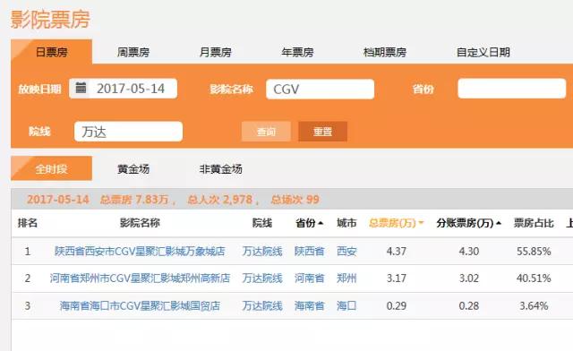573x351 pixels.
Task: Click the split box office value 0.28
Action: point(469,306)
